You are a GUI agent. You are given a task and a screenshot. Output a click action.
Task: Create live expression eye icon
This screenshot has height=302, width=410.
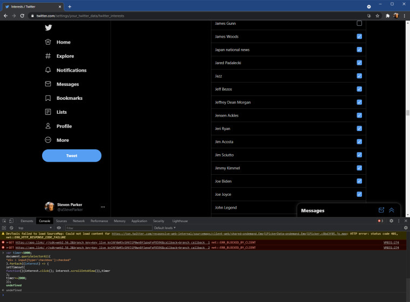59,228
